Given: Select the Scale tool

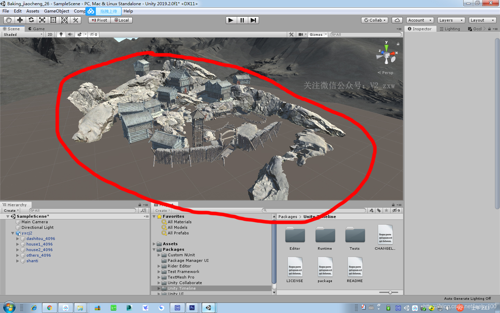Looking at the screenshot, I should point(42,20).
